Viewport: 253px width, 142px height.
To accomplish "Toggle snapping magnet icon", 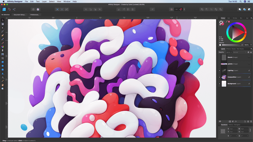I will click(181, 9).
